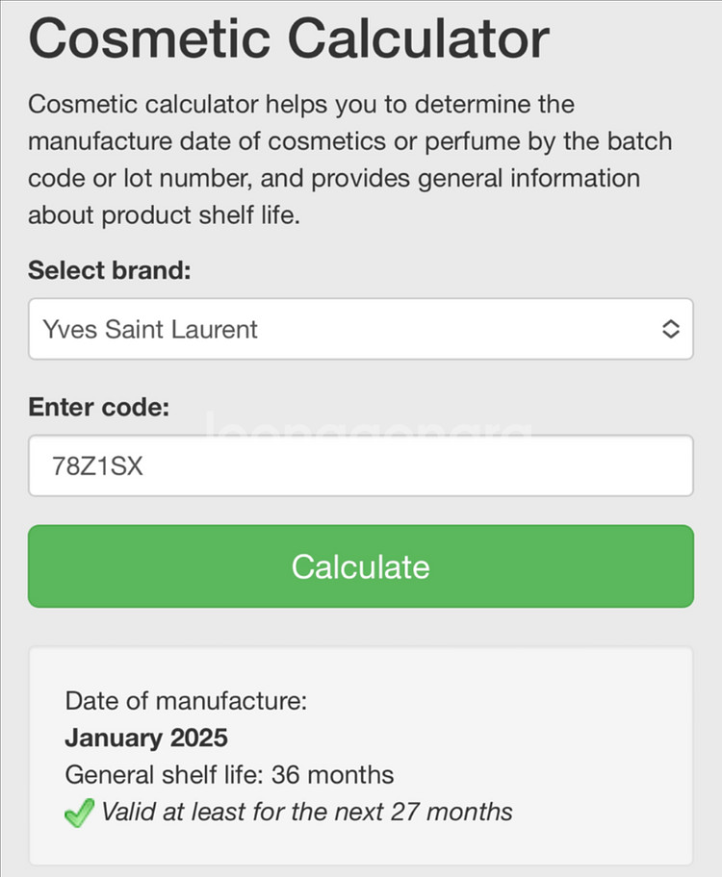The height and width of the screenshot is (877, 722).
Task: Click "about product shelf life." description line
Action: 164,215
